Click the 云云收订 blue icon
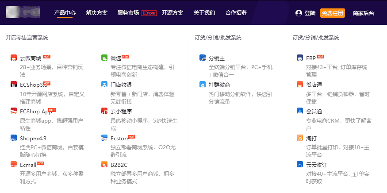Viewport: 387px width, 193px height. click(299, 164)
